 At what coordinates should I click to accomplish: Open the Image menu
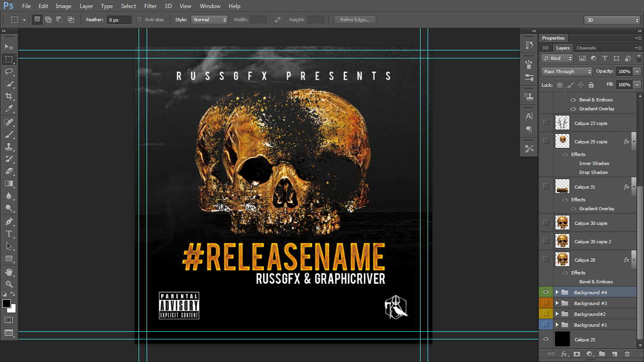click(x=64, y=6)
